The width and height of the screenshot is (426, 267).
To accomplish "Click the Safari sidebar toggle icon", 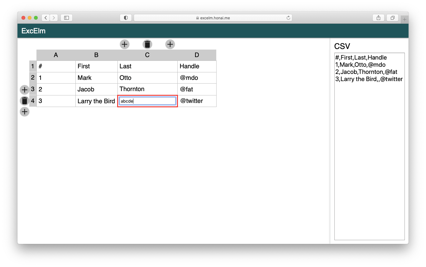I will pos(66,18).
